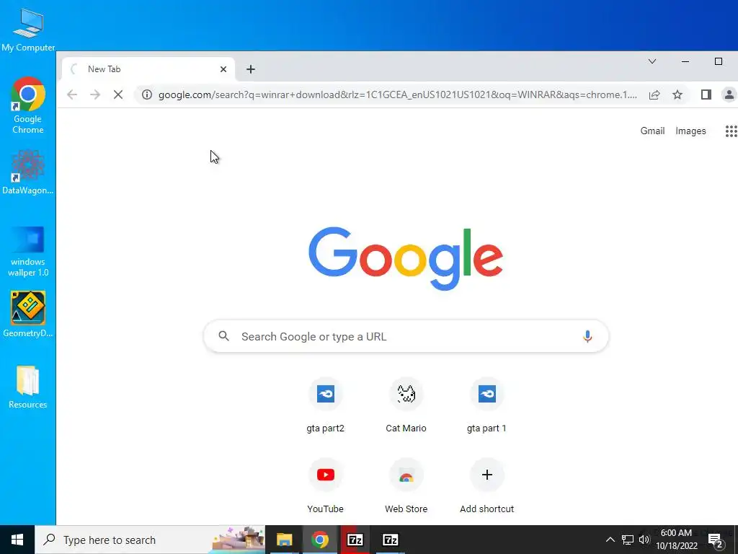Open the notification center icon
Viewport: 738px width, 554px height.
coord(716,540)
